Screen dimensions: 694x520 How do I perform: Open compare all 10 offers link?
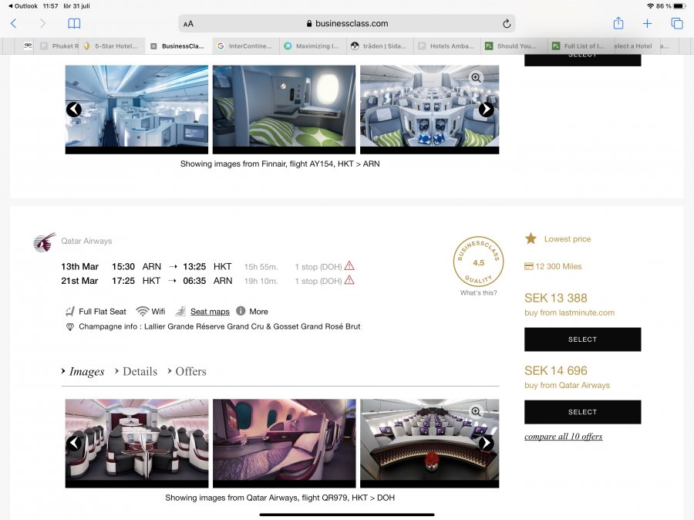pos(563,437)
